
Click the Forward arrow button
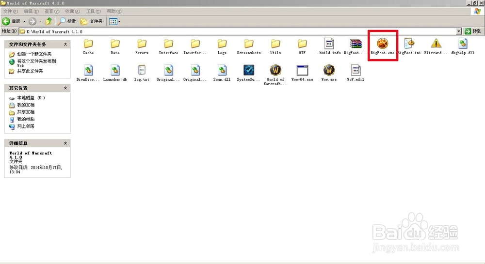tap(32, 21)
